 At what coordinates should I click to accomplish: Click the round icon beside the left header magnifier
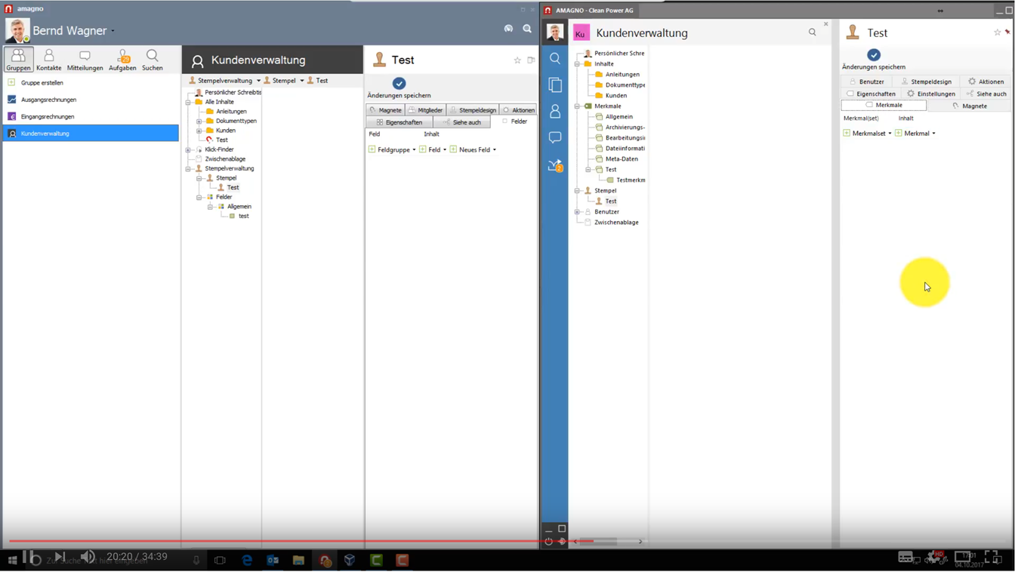click(508, 29)
